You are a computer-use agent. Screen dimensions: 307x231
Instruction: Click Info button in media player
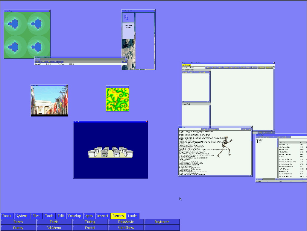pos(124,62)
